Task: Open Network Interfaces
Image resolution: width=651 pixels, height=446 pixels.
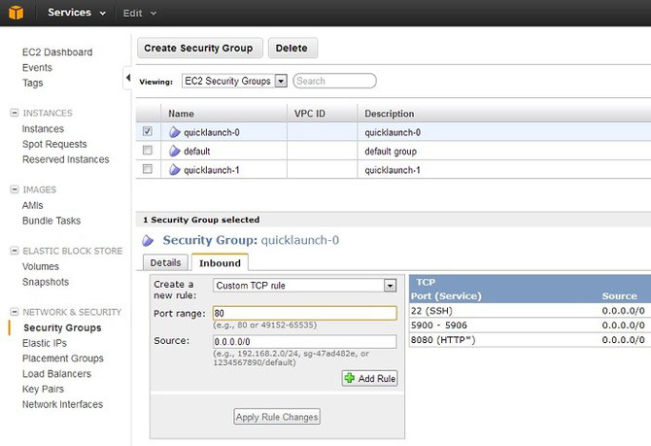Action: click(x=63, y=404)
